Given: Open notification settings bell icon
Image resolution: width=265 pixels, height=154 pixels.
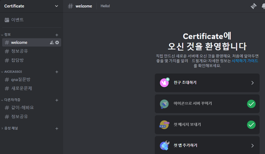Looking at the screenshot, I should (263, 6).
